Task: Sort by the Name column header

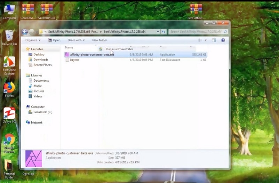Action: 69,47
